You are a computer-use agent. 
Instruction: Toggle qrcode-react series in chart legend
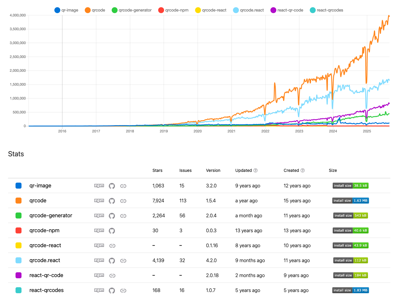point(211,10)
